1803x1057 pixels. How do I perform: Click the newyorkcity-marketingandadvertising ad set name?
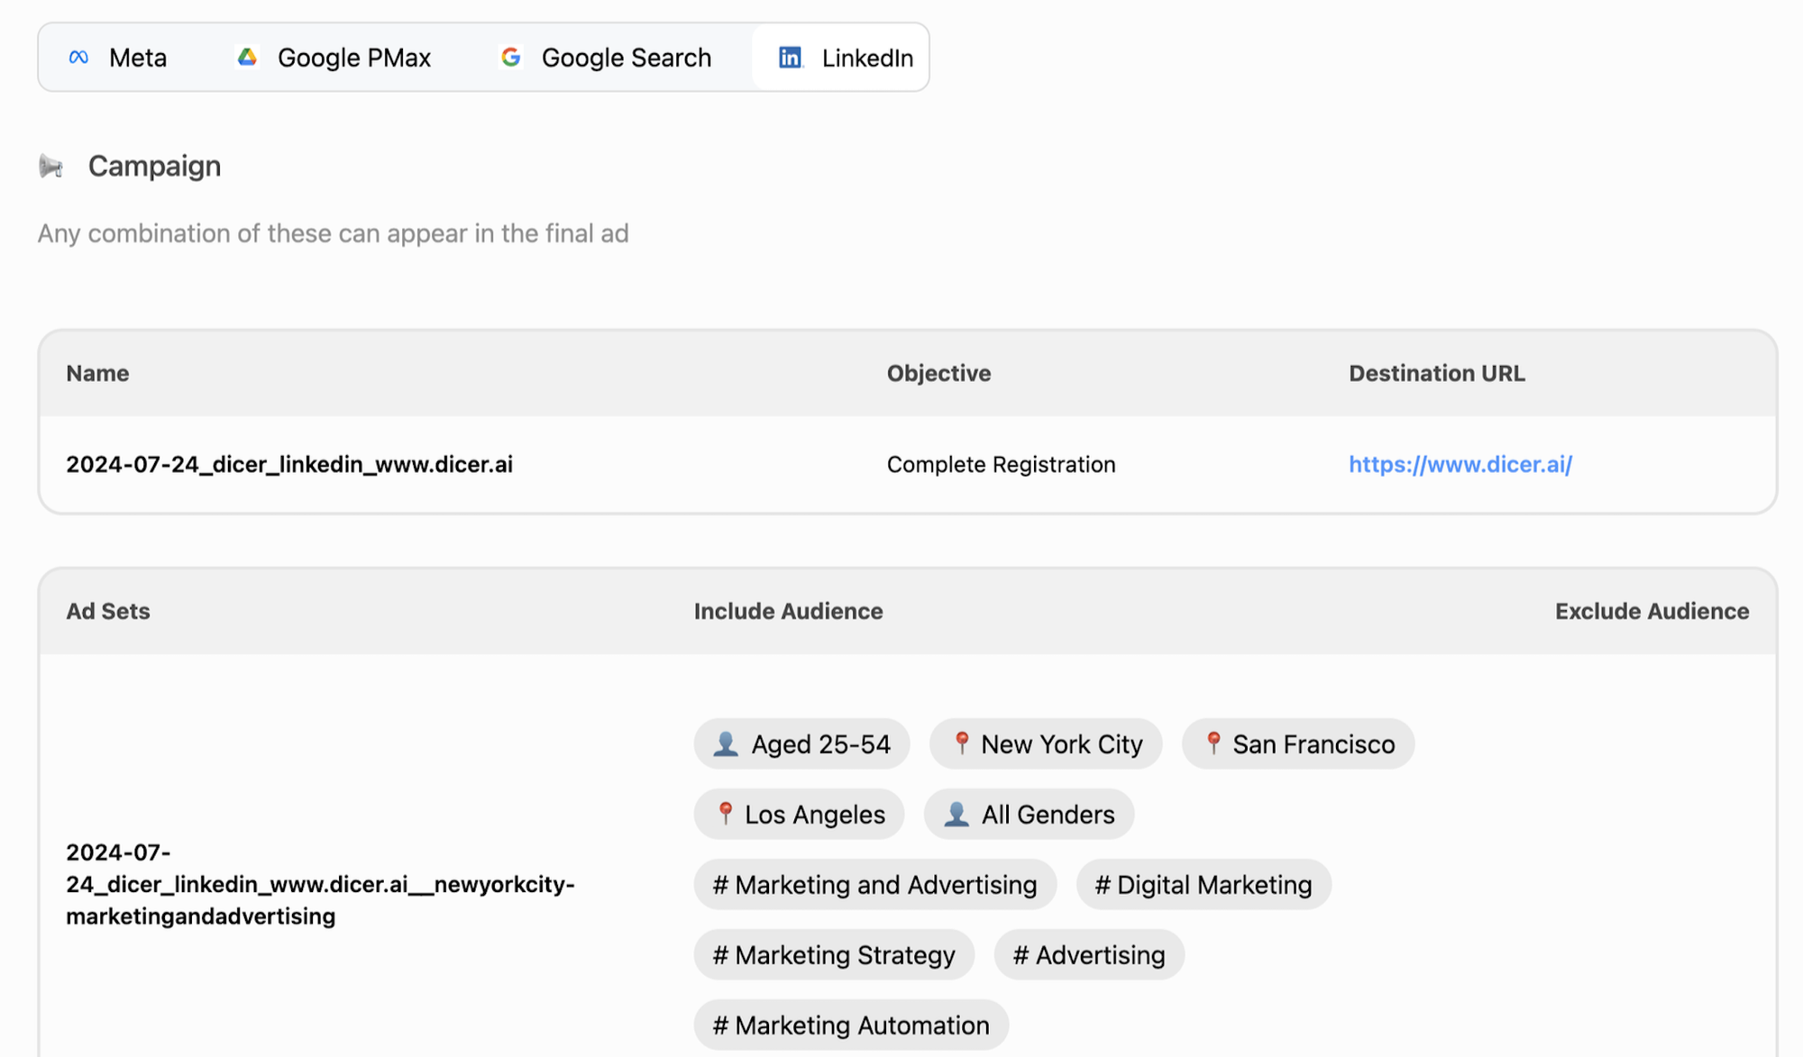(320, 884)
